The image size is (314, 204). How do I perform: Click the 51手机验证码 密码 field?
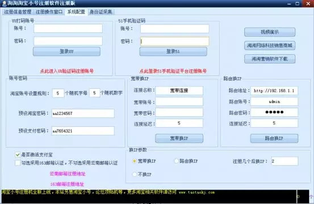coord(175,41)
